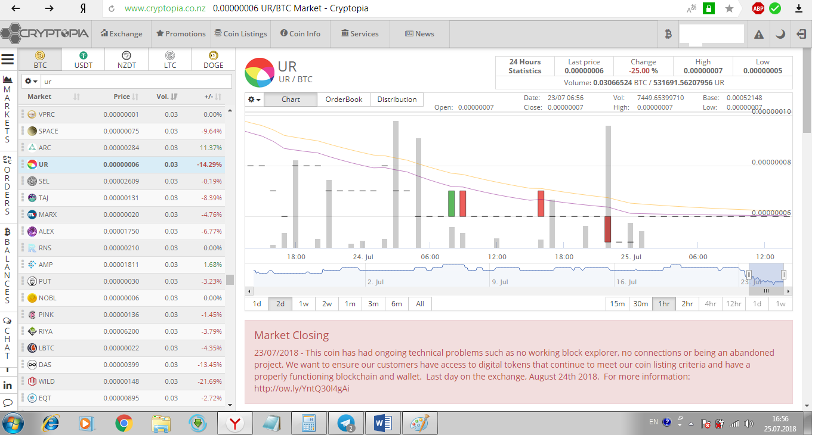815x435 pixels.
Task: Click the browser forward arrow
Action: pyautogui.click(x=50, y=8)
